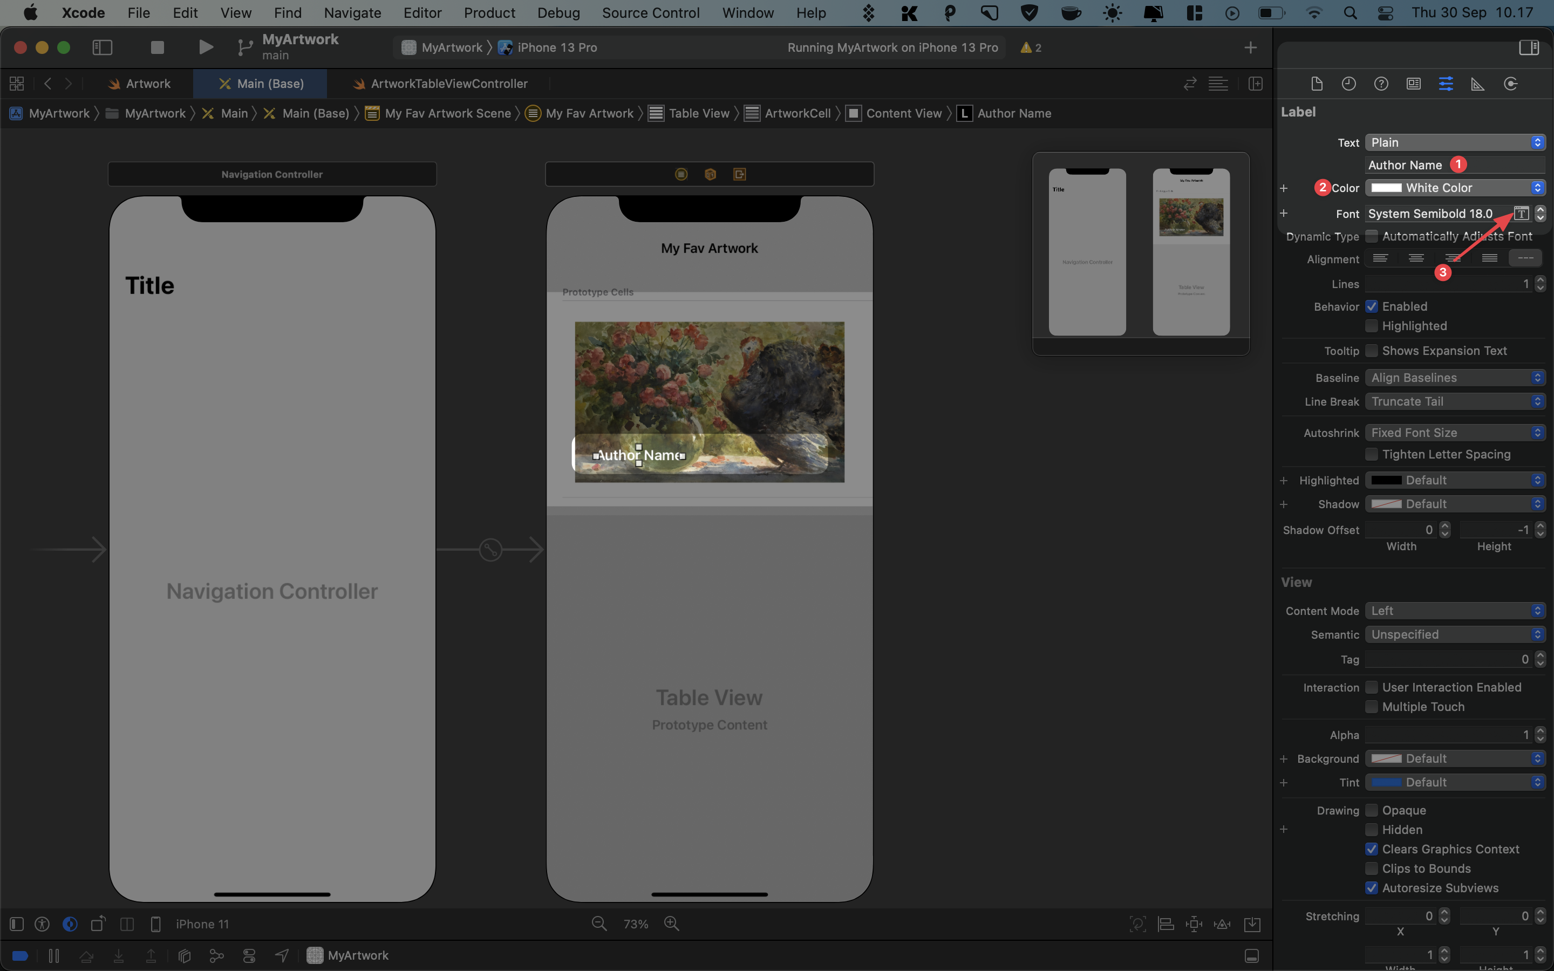Toggle the document outline panel
This screenshot has width=1554, height=971.
click(x=17, y=924)
